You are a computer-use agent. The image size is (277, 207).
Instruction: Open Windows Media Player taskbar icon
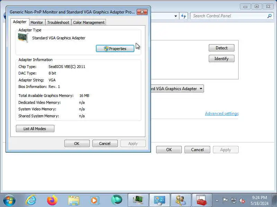pos(95,200)
